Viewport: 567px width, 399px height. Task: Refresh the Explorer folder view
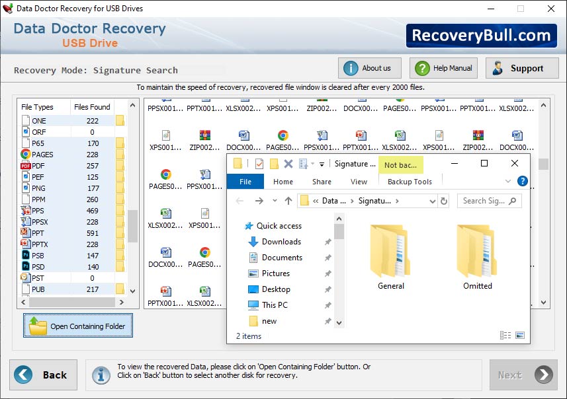tap(444, 201)
